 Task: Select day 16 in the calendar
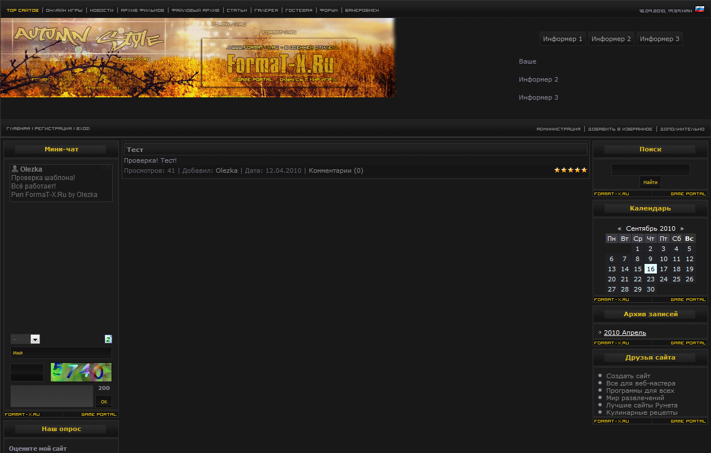[650, 269]
